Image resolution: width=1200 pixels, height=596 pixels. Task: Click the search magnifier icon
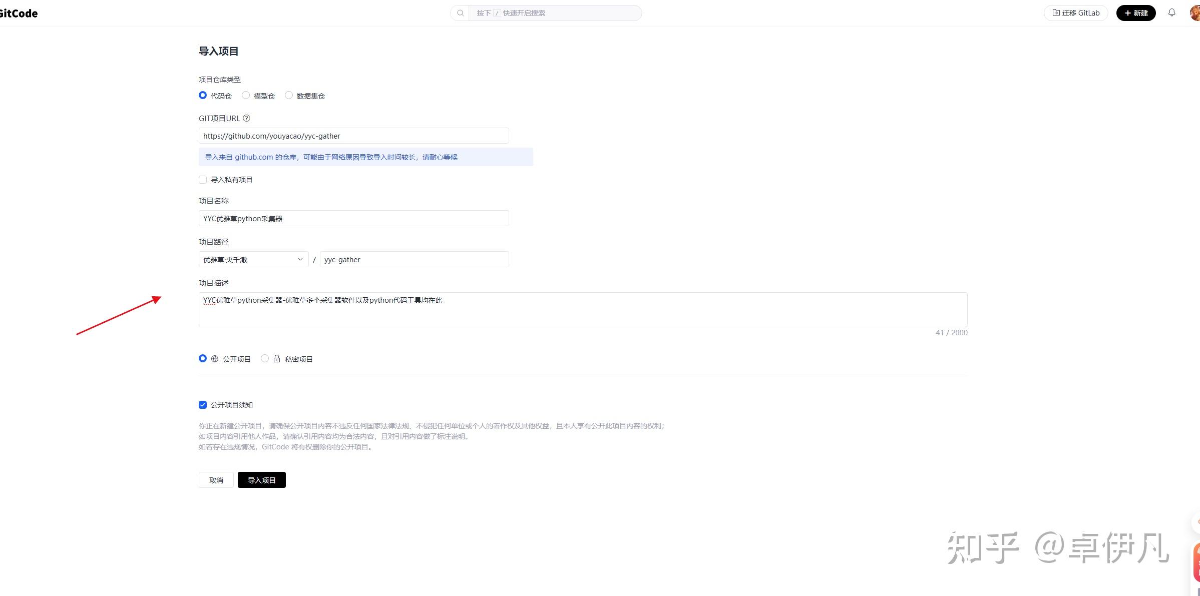pyautogui.click(x=460, y=13)
